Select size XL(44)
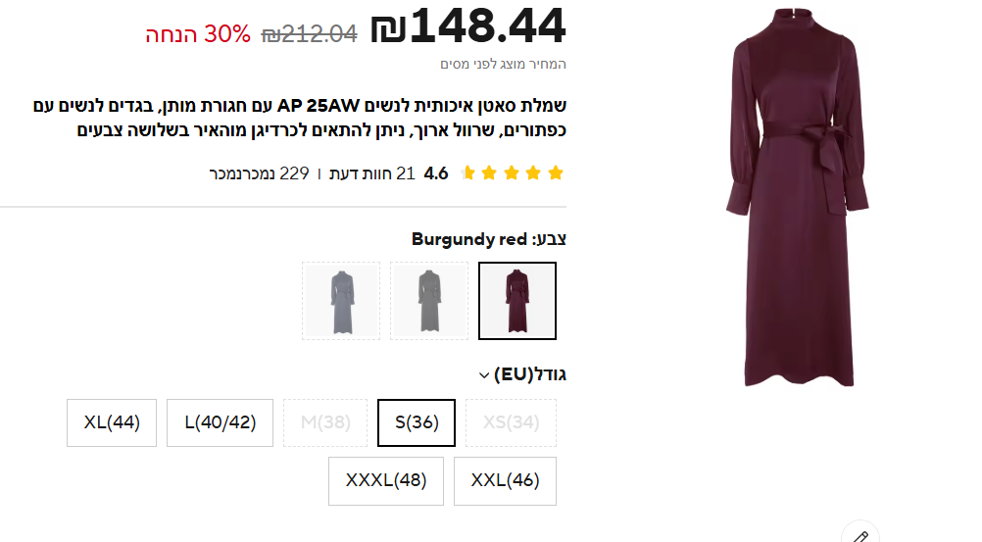982x542 pixels. point(112,422)
